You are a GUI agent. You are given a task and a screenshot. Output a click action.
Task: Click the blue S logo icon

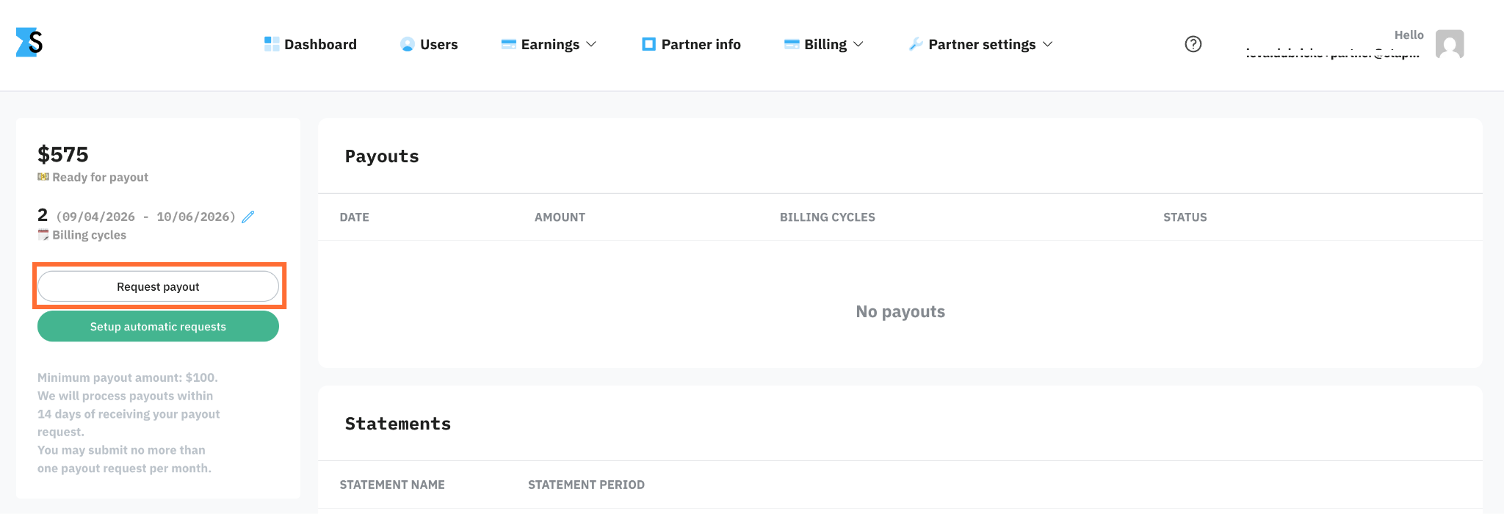coord(29,43)
